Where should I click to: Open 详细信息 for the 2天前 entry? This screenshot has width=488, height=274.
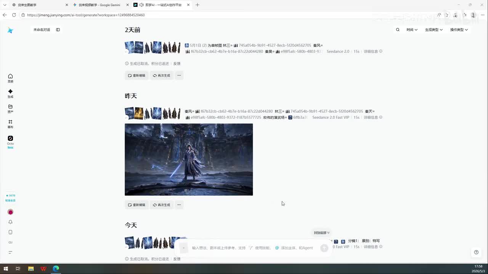tap(373, 51)
